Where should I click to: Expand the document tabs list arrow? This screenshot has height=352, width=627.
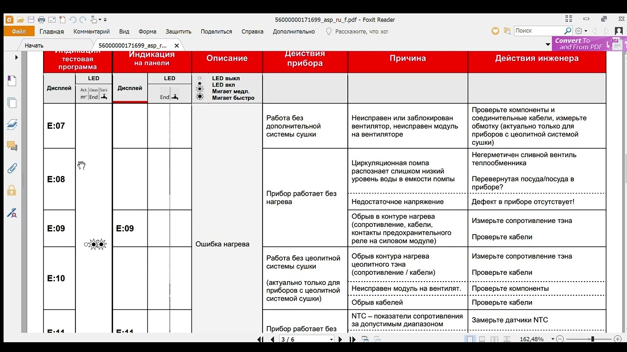(548, 44)
